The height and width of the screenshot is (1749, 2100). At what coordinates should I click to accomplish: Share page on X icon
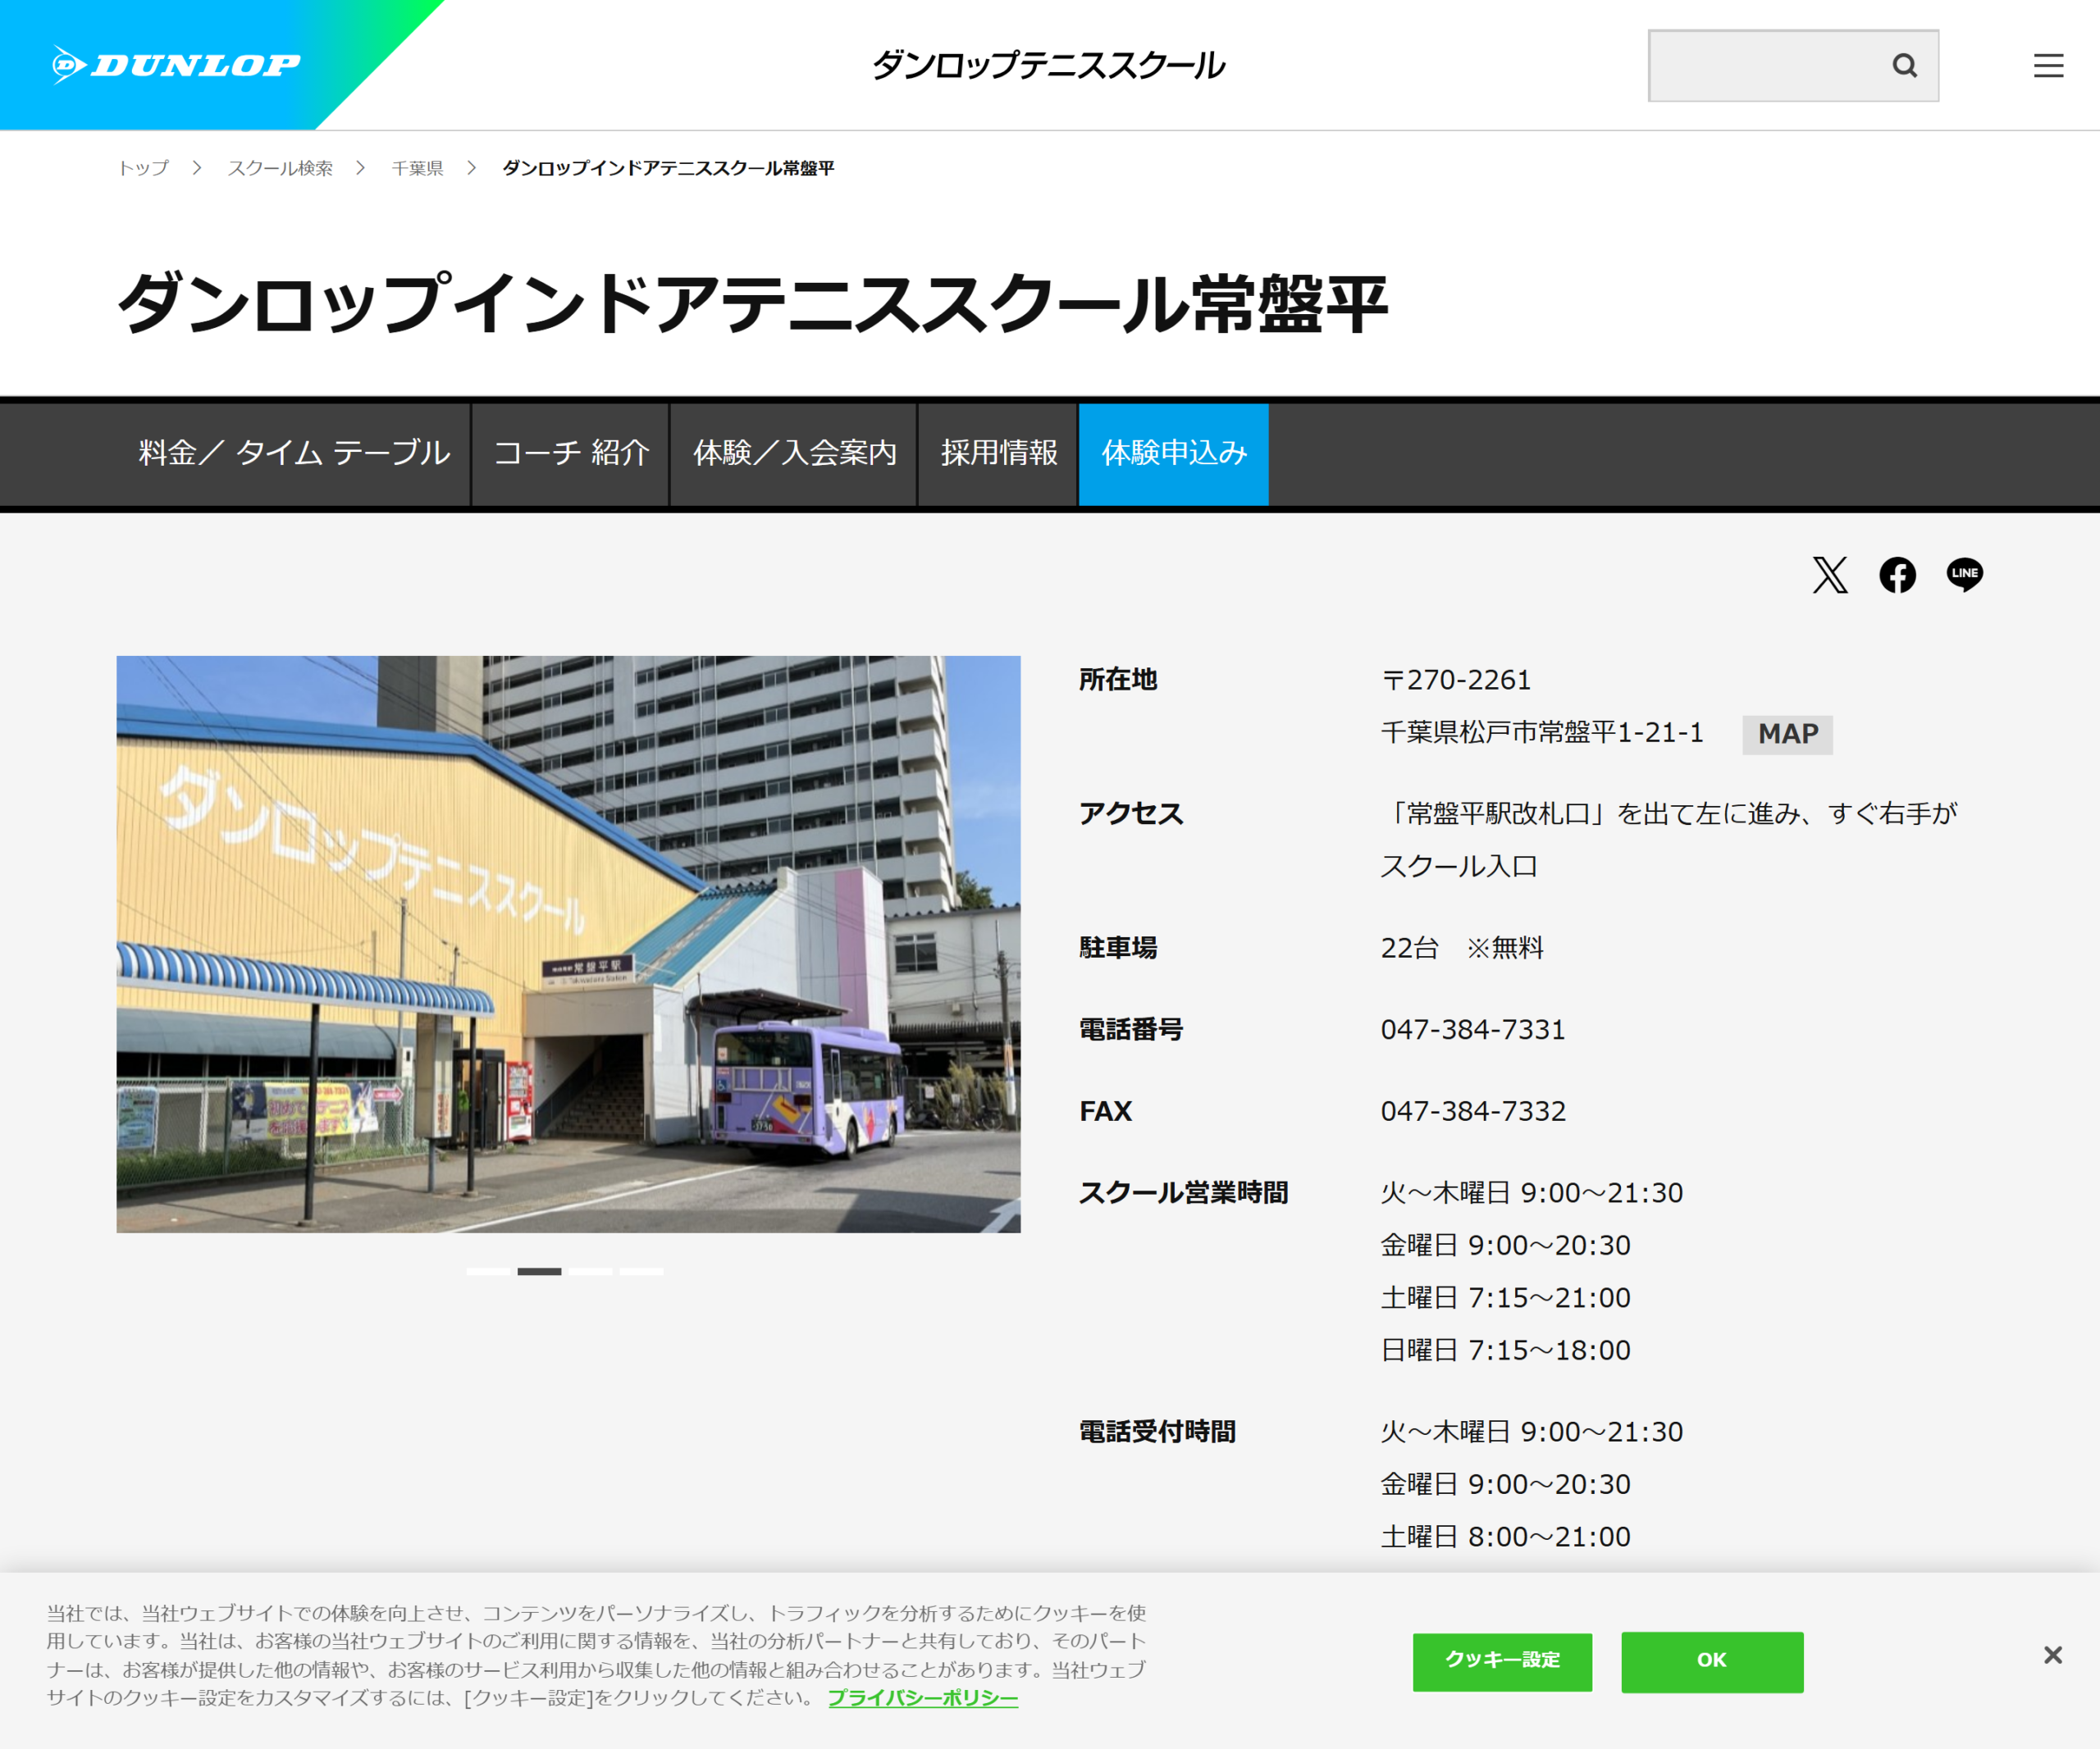[1829, 575]
